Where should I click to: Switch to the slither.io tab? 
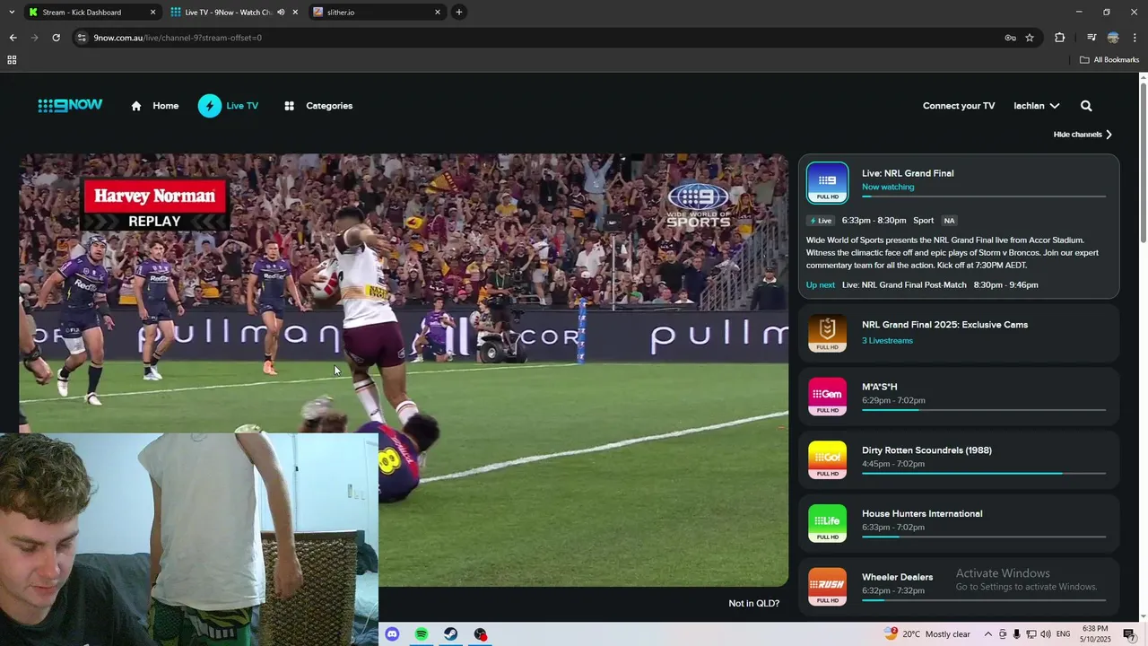click(x=377, y=13)
